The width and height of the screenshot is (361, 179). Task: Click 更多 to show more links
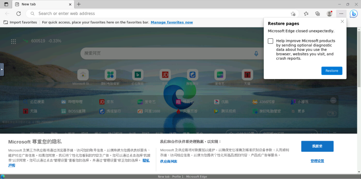pos(298,111)
